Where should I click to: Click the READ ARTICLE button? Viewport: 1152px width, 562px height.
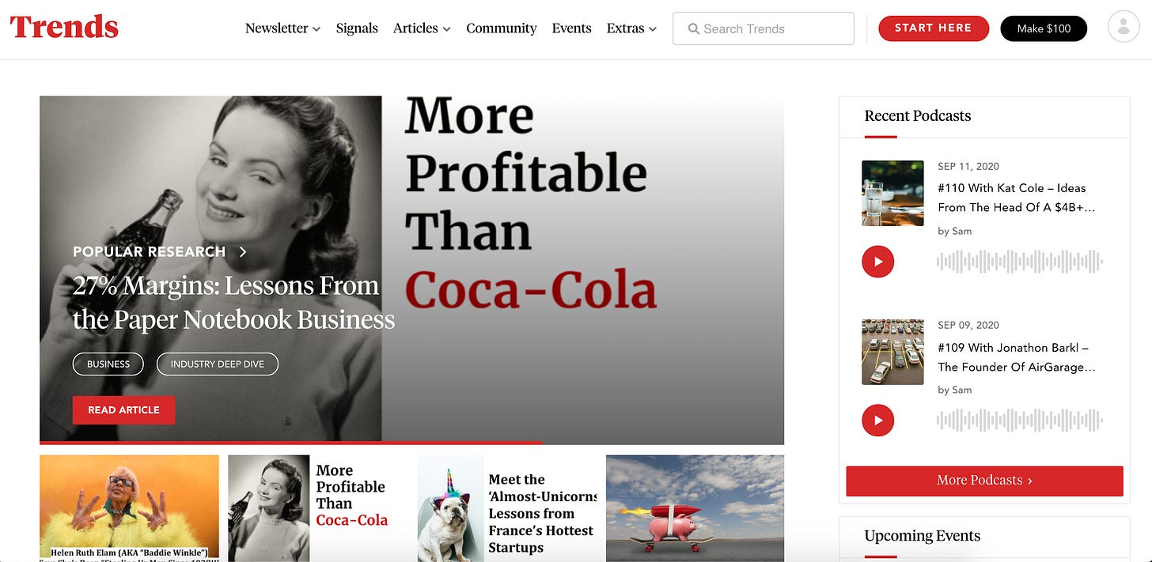[x=123, y=410]
